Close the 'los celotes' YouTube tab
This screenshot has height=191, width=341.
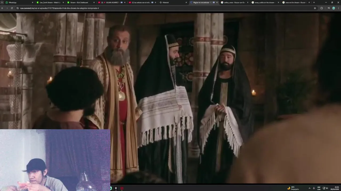[x=156, y=2]
